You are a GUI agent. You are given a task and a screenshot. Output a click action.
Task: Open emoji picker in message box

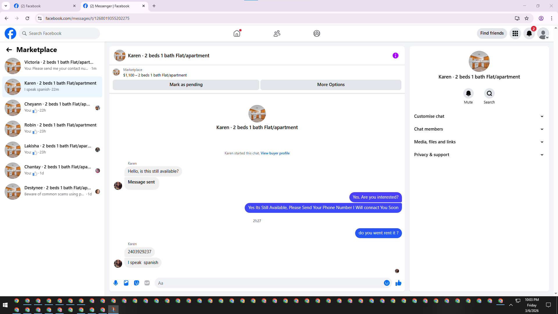(x=387, y=283)
